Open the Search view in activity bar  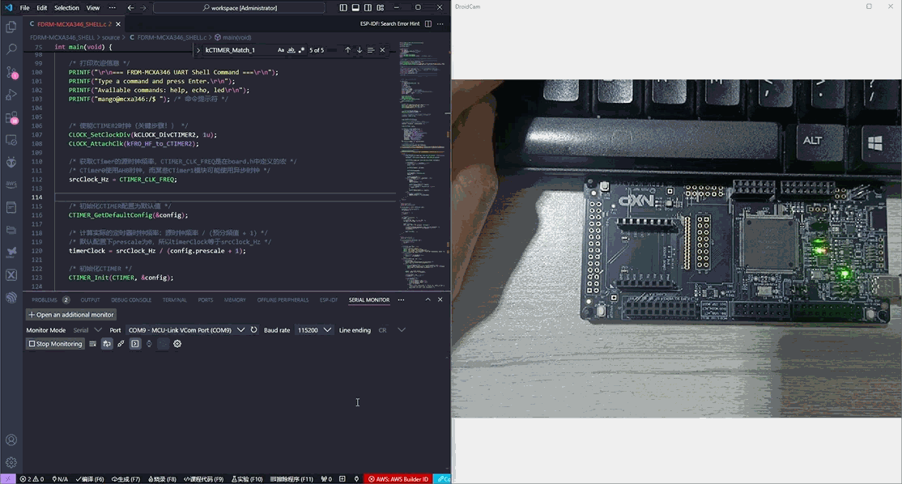pos(11,49)
